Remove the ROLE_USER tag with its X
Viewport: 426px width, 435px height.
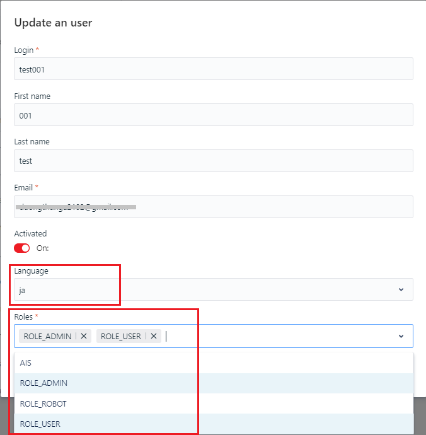point(154,336)
